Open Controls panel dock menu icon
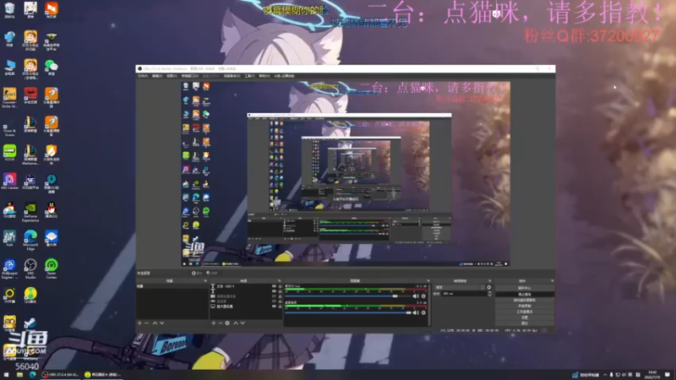Screen dimensions: 676x380 click(553, 281)
